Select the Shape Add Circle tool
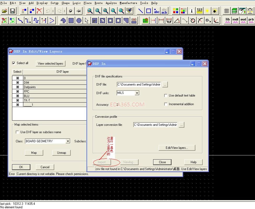The height and width of the screenshot is (209, 255). click(x=79, y=20)
